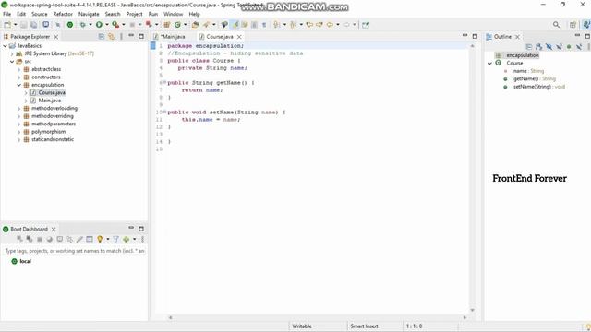
Task: Select the staticandnonstatic package
Action: [x=53, y=139]
